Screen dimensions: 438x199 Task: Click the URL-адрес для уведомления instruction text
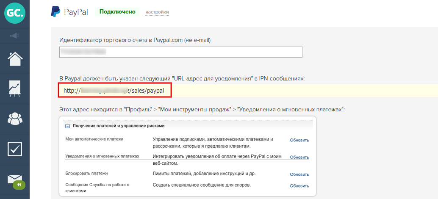(182, 79)
